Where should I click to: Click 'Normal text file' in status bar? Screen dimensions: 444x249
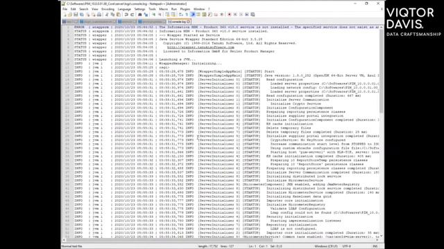click(x=72, y=246)
